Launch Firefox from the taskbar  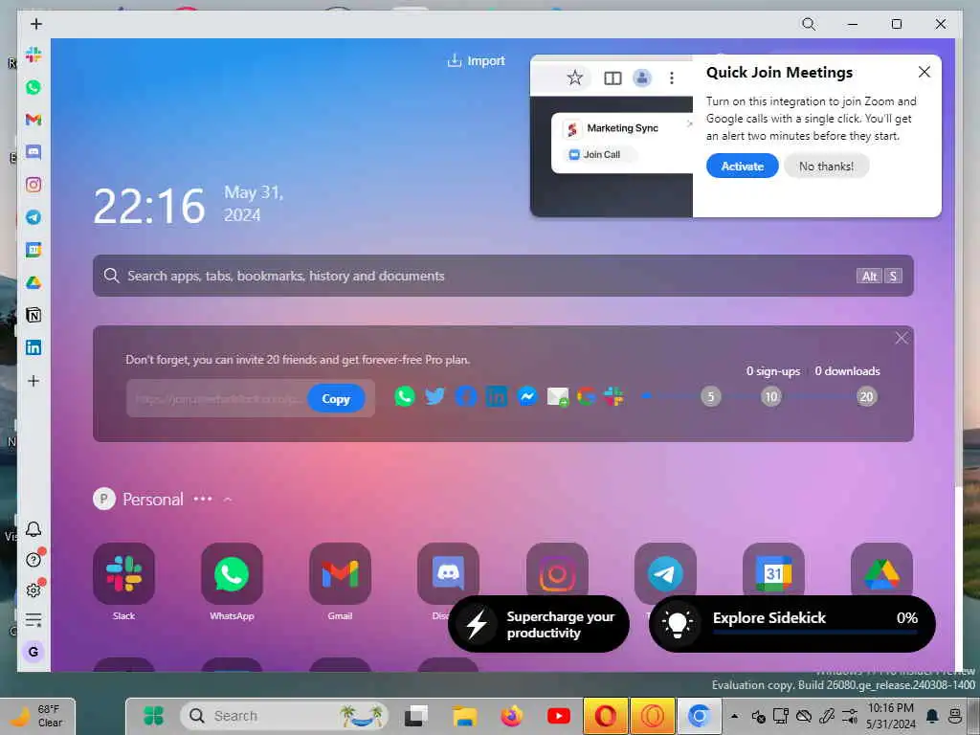pos(511,716)
